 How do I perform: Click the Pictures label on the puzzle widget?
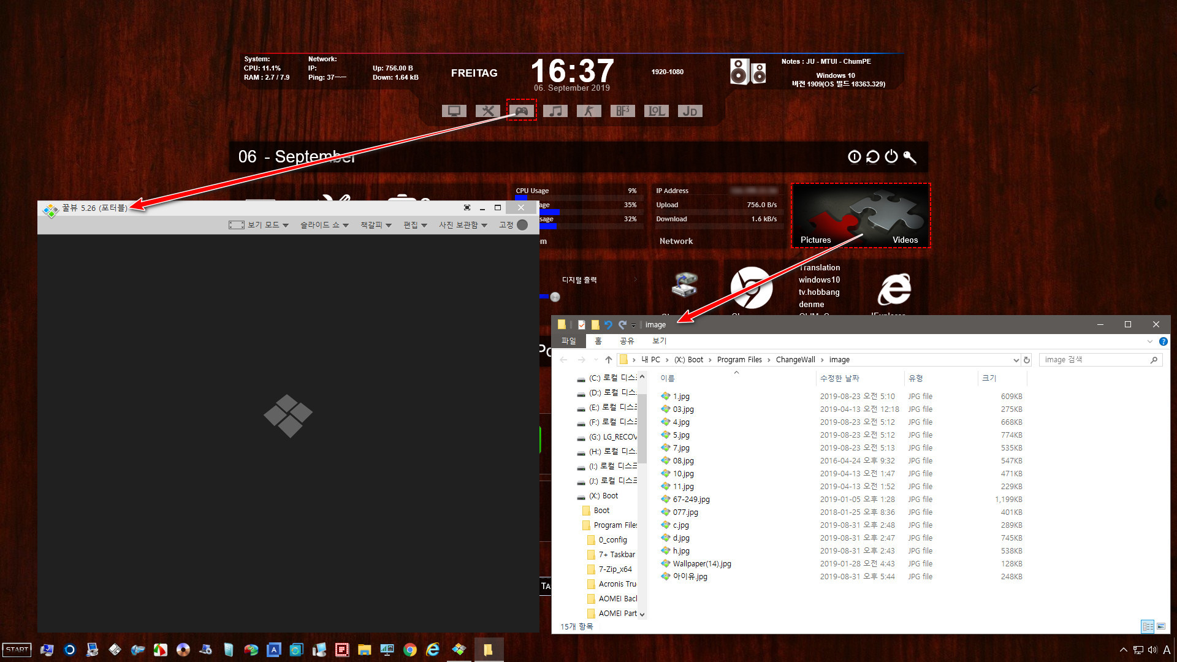tap(815, 240)
